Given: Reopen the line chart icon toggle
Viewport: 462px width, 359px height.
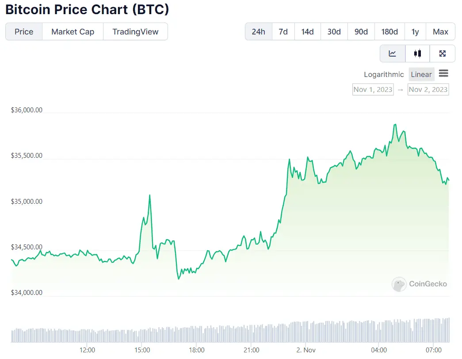Looking at the screenshot, I should pyautogui.click(x=393, y=53).
